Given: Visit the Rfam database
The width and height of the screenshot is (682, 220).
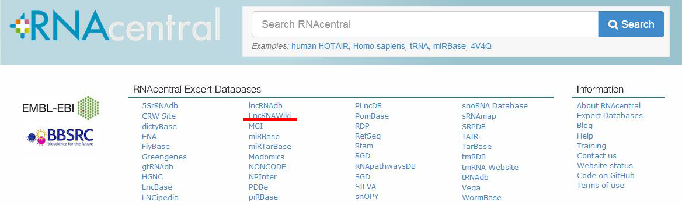Looking at the screenshot, I should coord(364,146).
